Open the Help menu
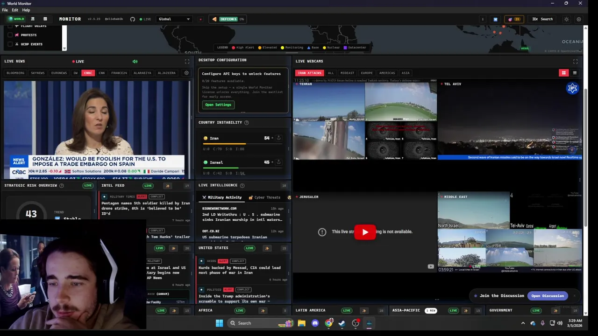 click(x=26, y=10)
